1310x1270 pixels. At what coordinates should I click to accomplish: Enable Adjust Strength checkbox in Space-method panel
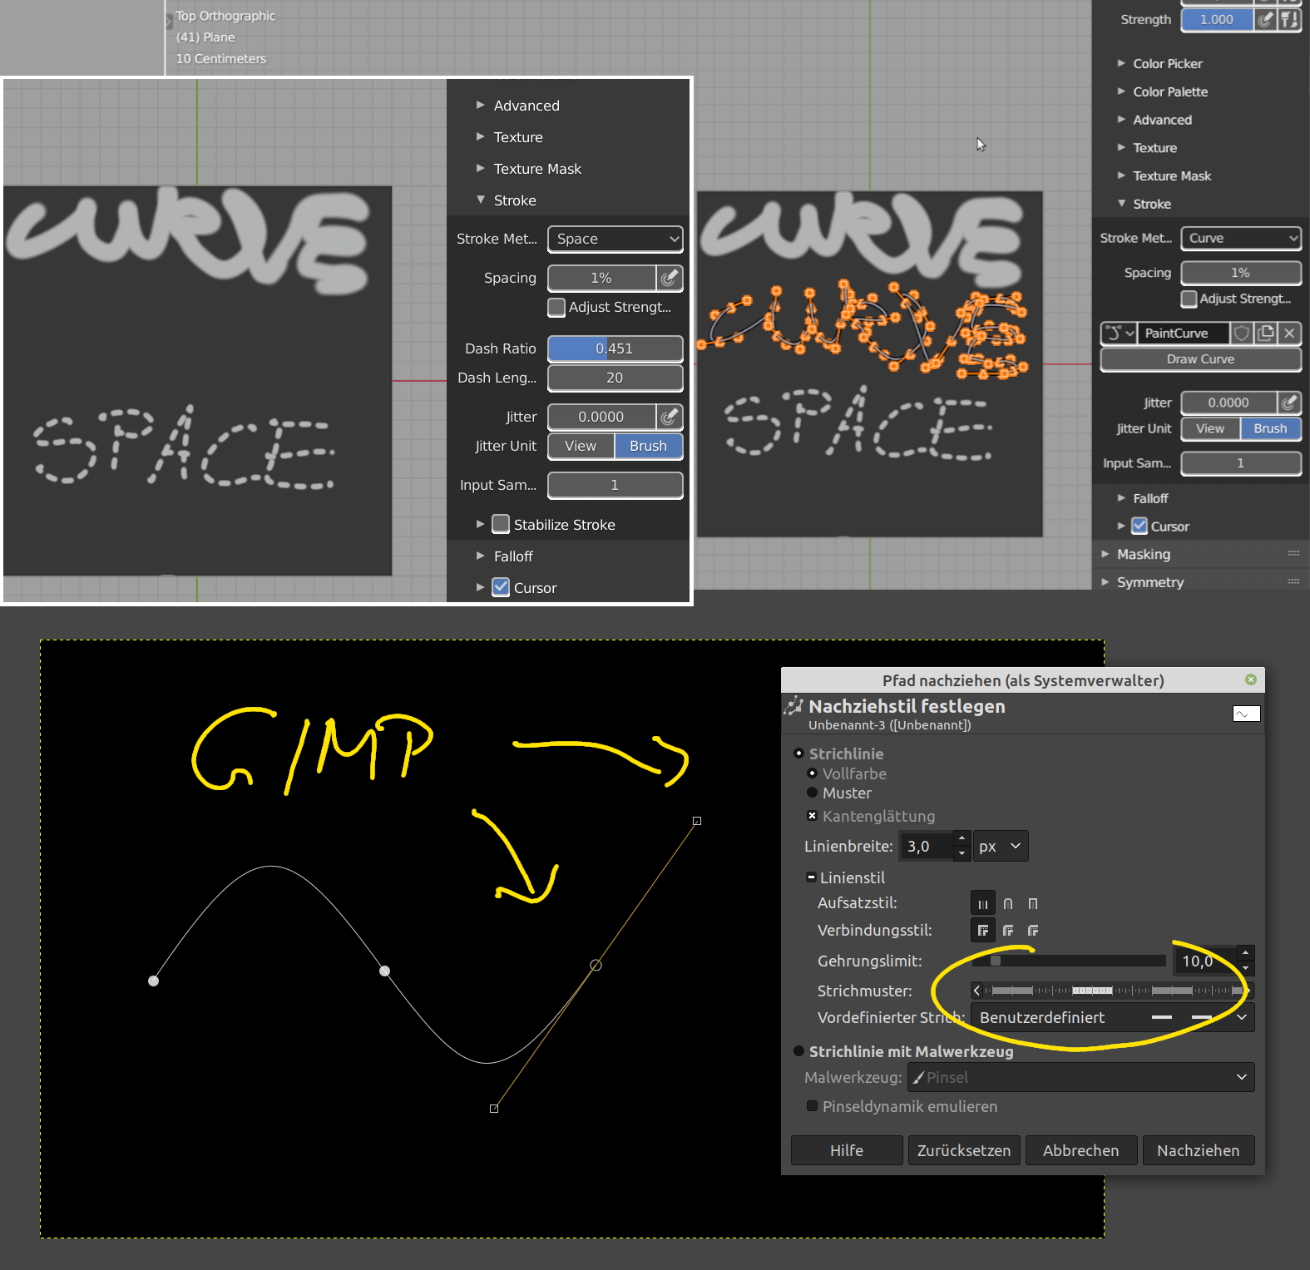556,307
